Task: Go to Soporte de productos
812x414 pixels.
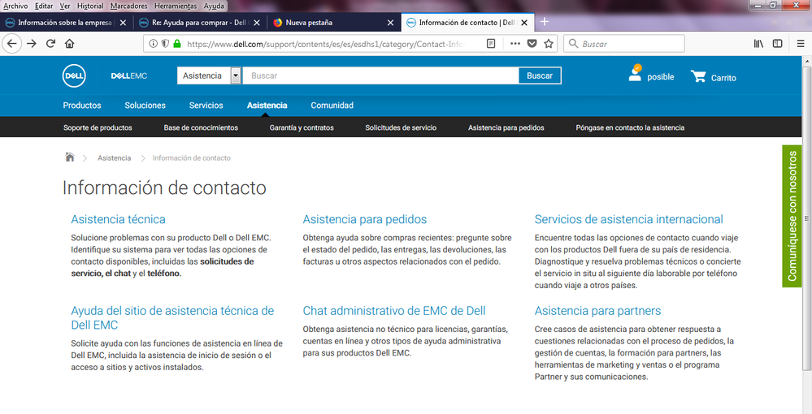Action: [x=98, y=127]
